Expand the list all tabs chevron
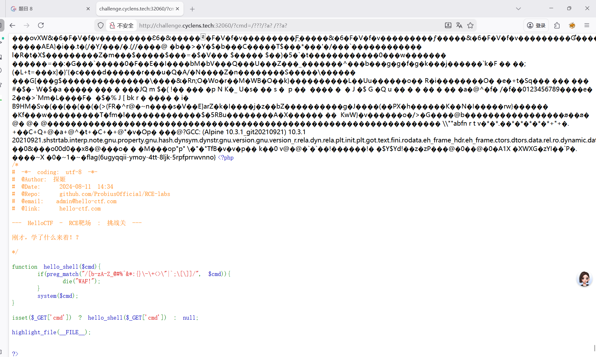The width and height of the screenshot is (596, 357). point(518,9)
